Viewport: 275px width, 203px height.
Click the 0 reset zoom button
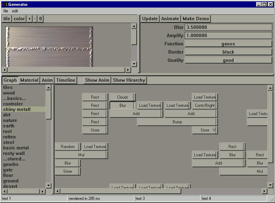pyautogui.click(x=41, y=19)
